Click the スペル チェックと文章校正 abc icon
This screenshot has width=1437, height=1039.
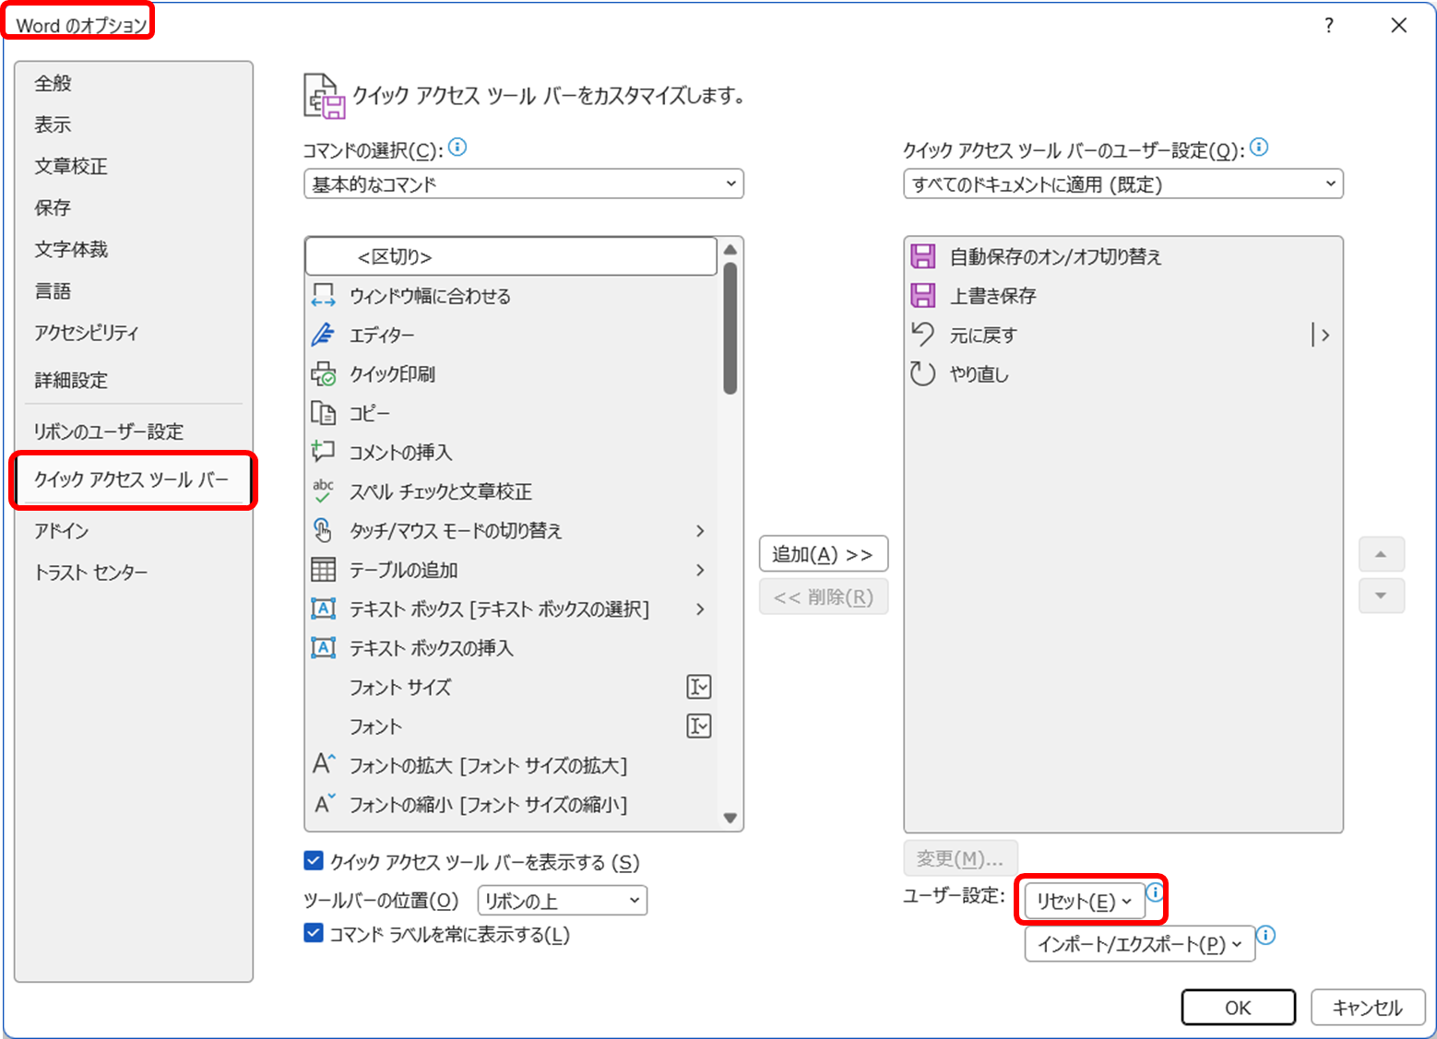(323, 491)
